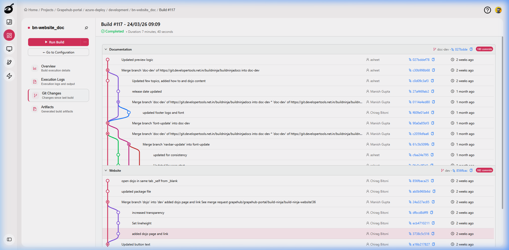Select Go to Configuration
The image size is (509, 250).
(58, 52)
